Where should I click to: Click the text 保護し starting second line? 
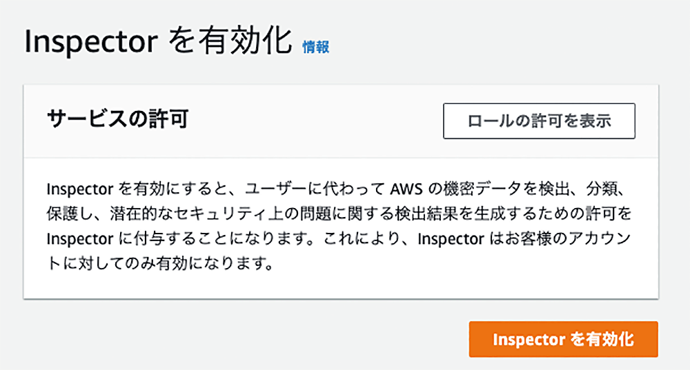point(68,214)
